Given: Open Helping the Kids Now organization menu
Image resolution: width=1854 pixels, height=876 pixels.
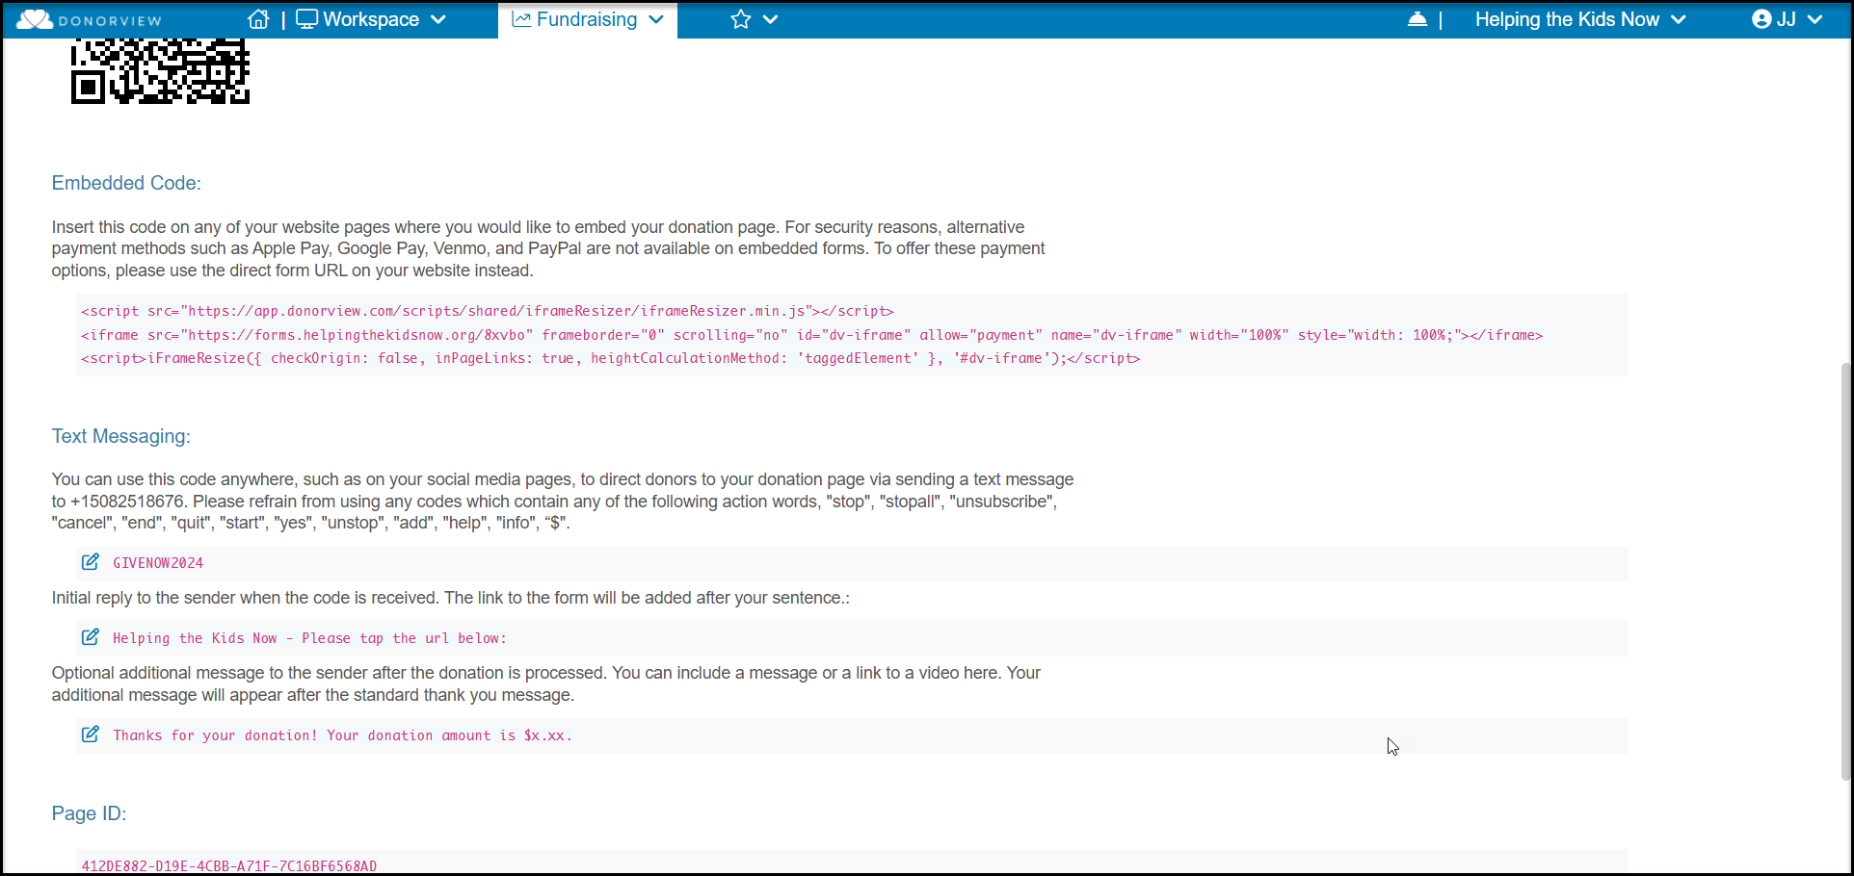Looking at the screenshot, I should click(1580, 19).
